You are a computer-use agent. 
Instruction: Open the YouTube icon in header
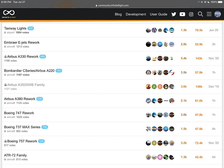click(x=182, y=14)
